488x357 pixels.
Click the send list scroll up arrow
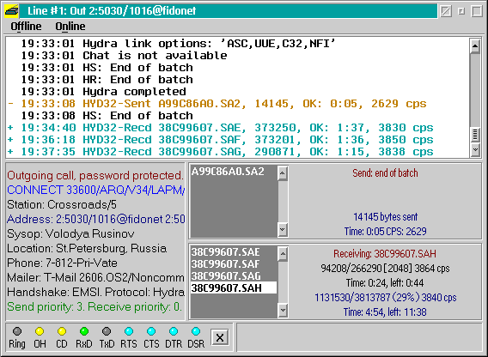283,173
